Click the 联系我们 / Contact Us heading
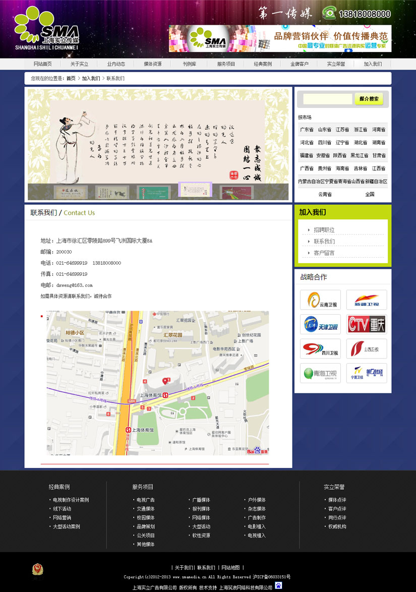416x592 pixels. point(63,213)
